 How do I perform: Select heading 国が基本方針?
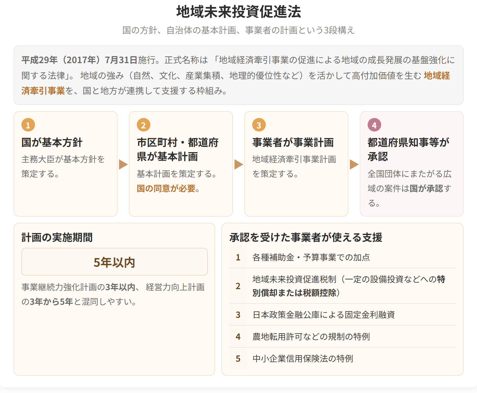pos(52,142)
